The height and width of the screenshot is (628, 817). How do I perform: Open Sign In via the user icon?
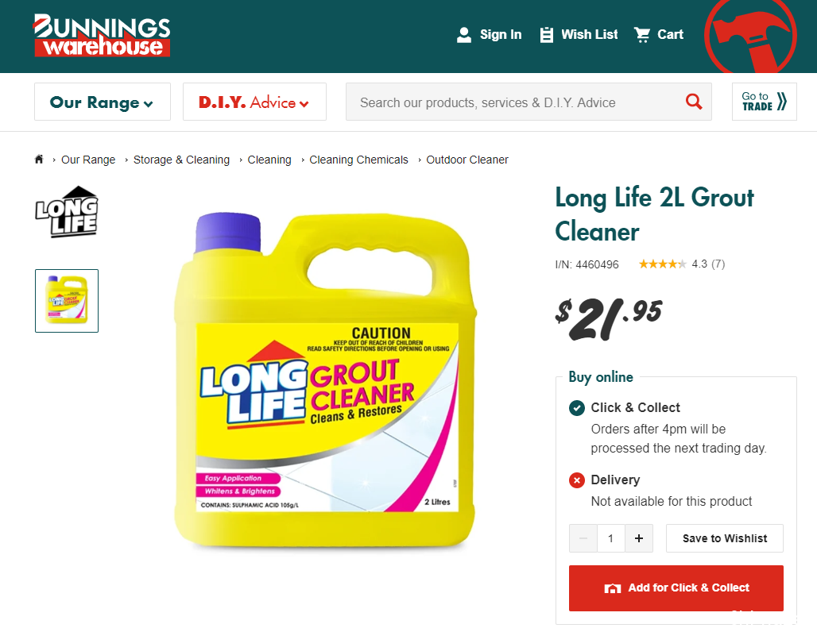463,35
